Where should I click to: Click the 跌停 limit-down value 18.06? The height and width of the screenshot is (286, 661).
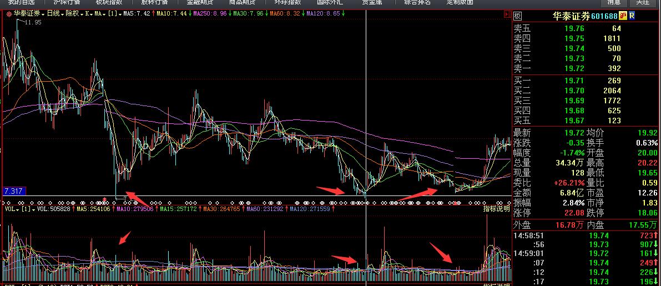(x=647, y=213)
